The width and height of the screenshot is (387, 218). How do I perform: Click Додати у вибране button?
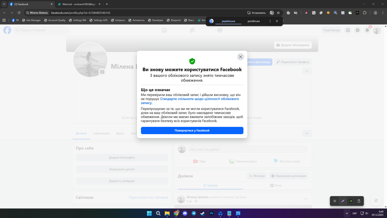(x=122, y=181)
